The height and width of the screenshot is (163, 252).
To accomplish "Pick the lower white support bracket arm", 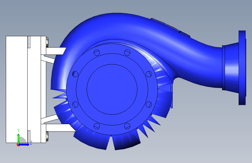I will coord(60,128).
